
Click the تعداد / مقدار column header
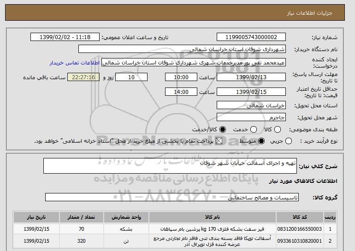[x=81, y=217]
